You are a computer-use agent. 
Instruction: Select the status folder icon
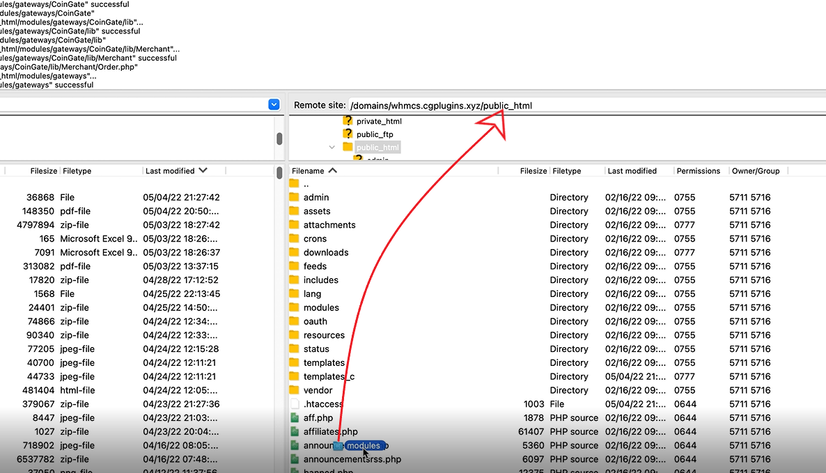click(x=294, y=348)
